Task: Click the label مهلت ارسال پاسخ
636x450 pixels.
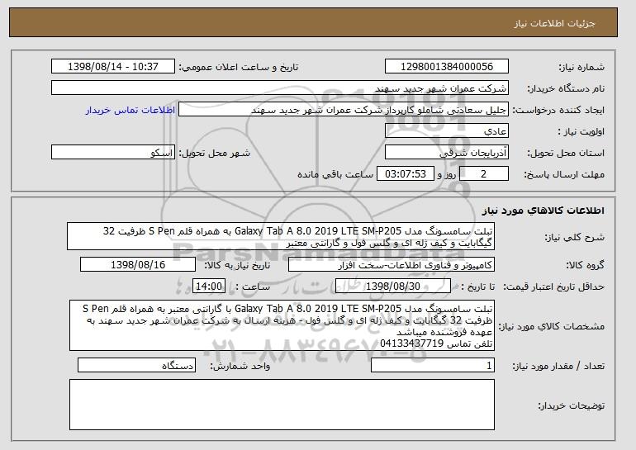Action: [x=564, y=174]
